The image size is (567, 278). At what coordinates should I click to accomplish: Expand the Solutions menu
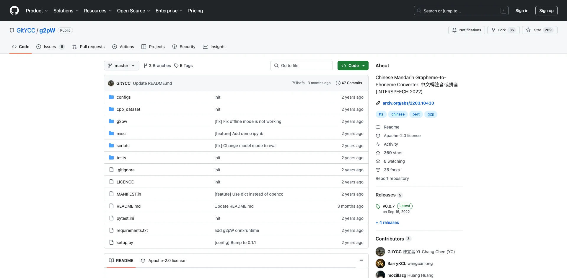point(66,11)
